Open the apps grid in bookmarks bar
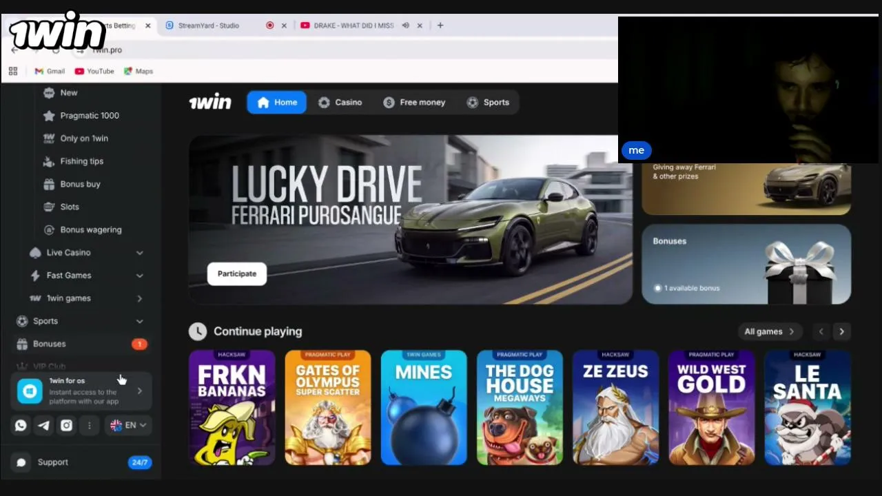 [13, 71]
